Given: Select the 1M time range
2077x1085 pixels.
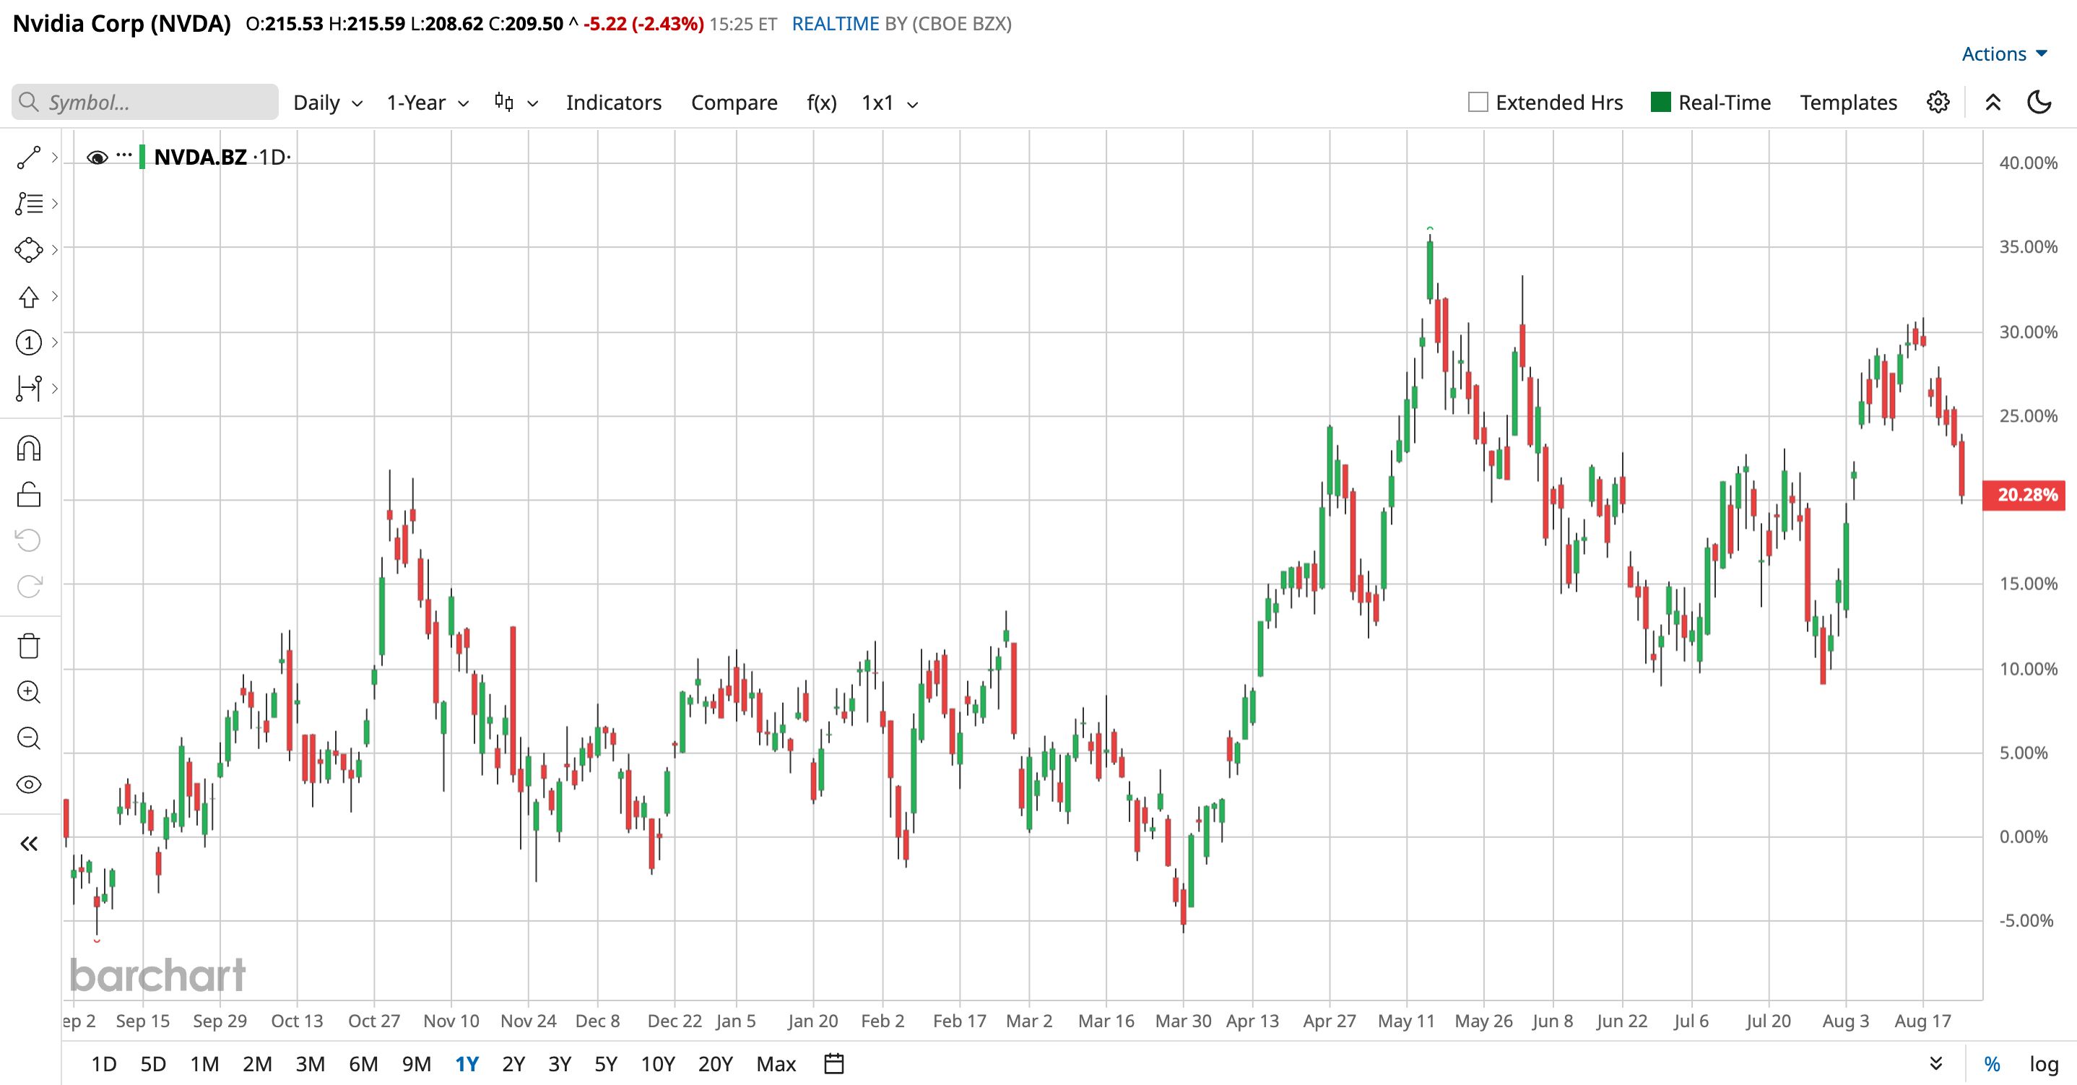Looking at the screenshot, I should pos(205,1064).
